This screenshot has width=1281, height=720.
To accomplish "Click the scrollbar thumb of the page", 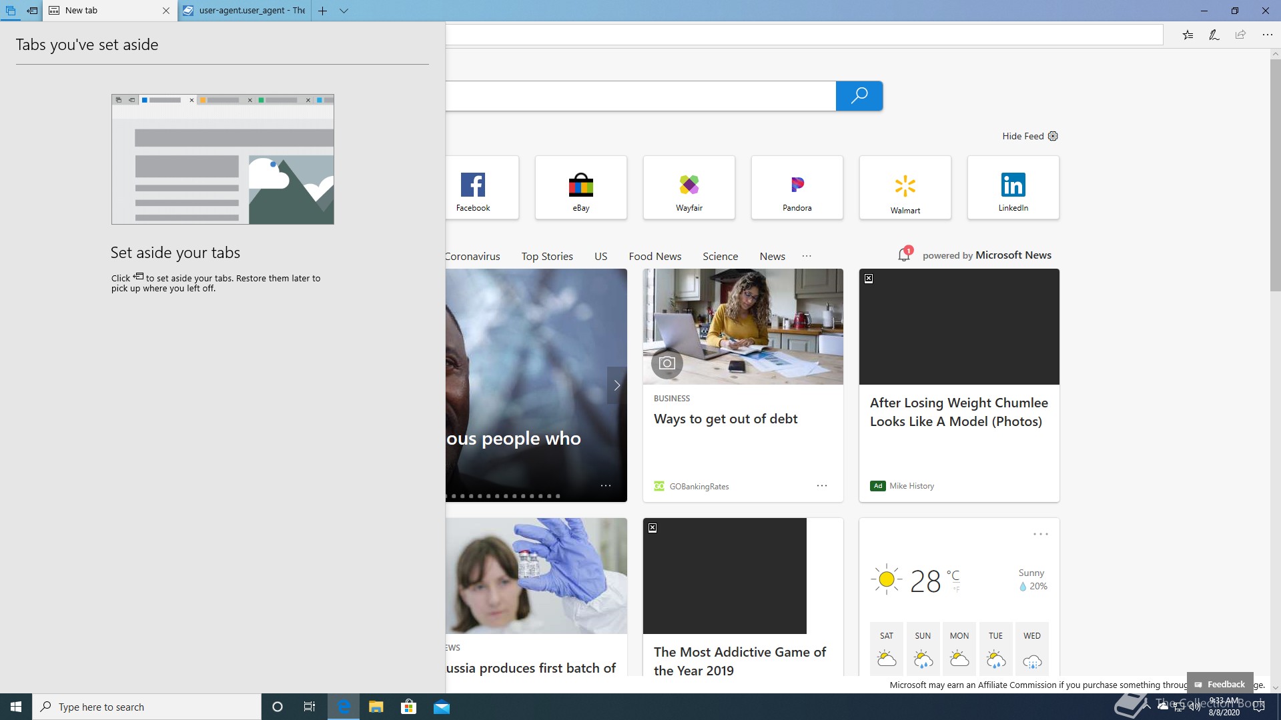I will coord(1275,175).
